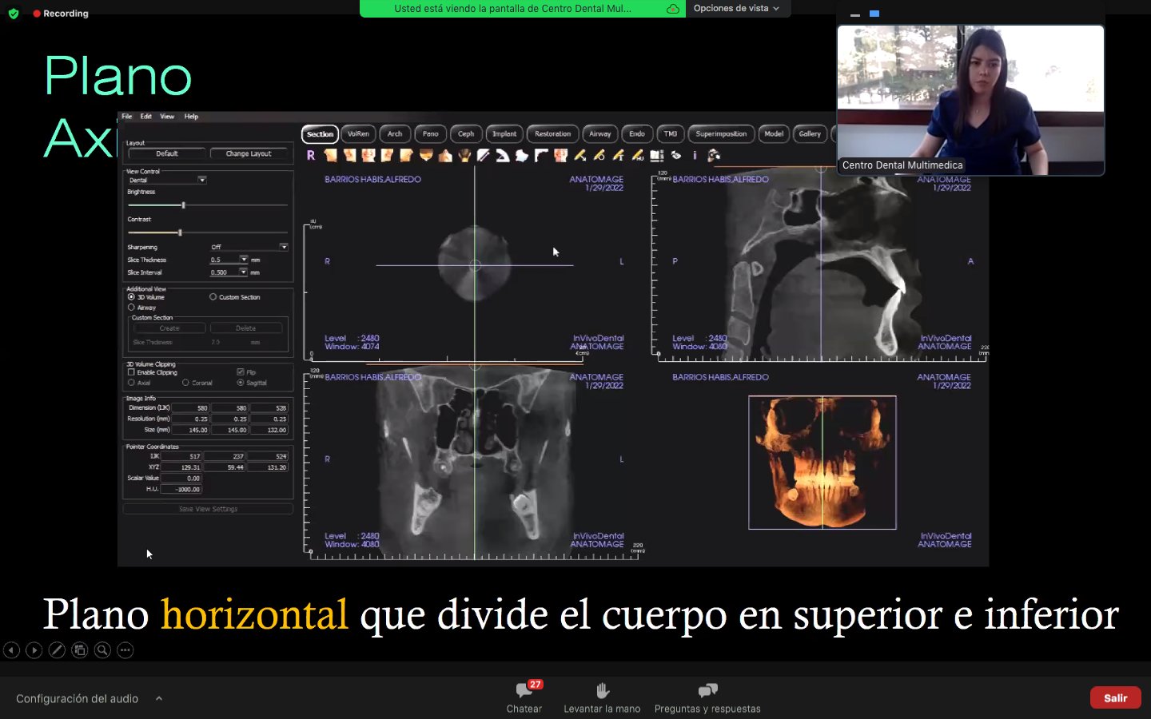Click the view sequence camera icon
The image size is (1151, 719).
714,155
